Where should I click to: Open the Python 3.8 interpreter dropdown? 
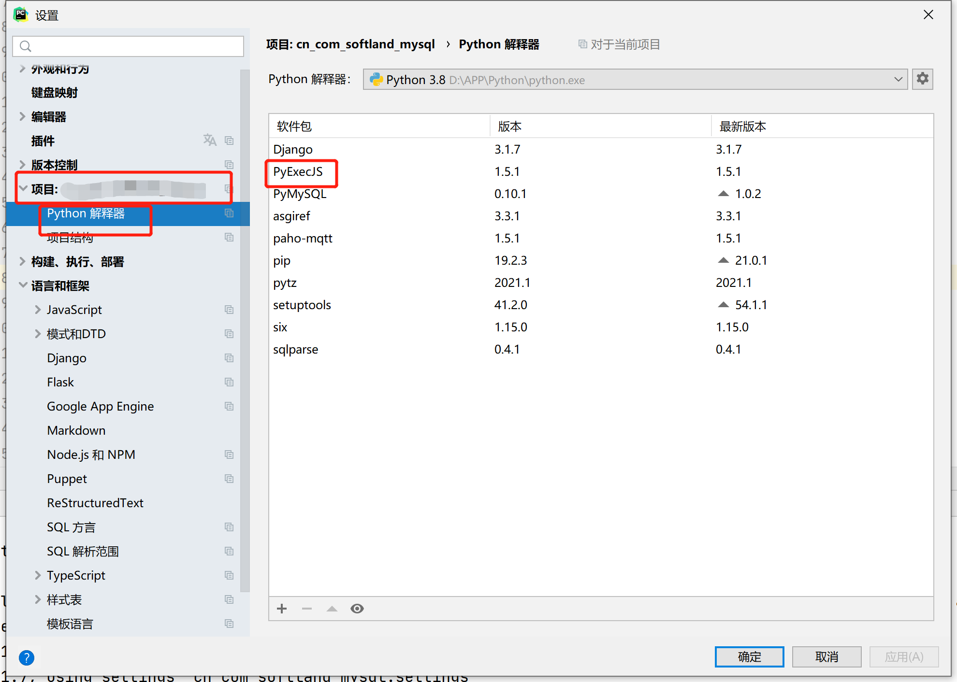click(x=898, y=79)
